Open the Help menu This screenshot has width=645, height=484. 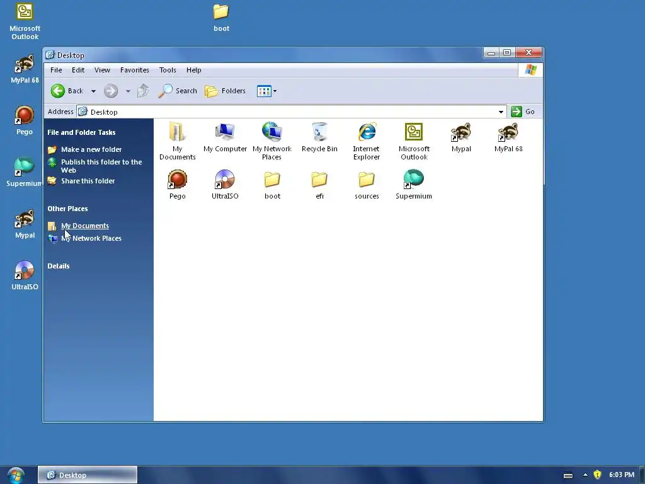tap(194, 70)
